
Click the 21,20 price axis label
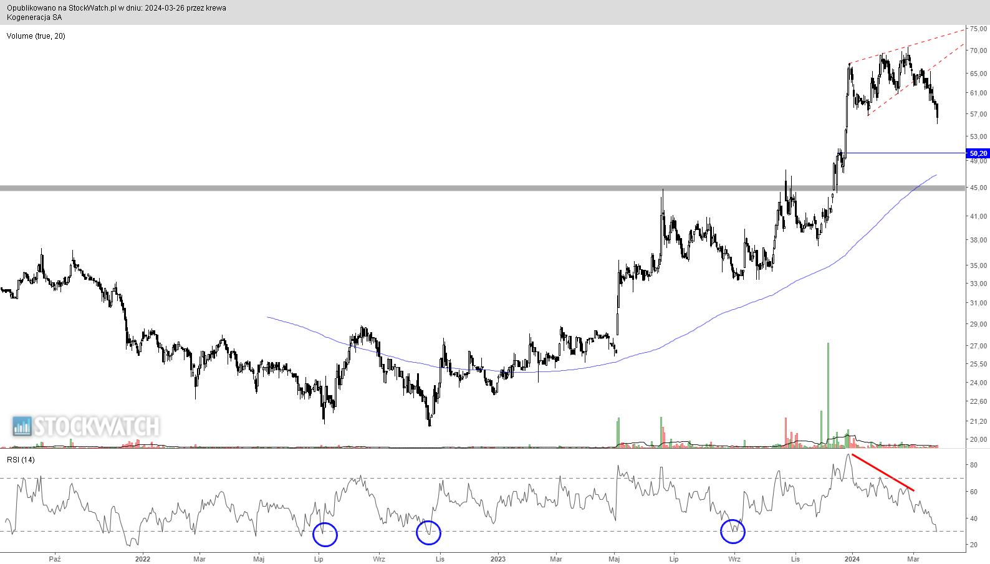[979, 421]
